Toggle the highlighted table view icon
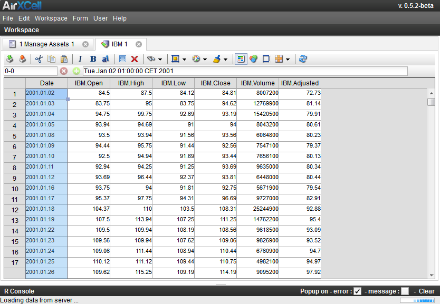440x304 pixels. pos(241,59)
